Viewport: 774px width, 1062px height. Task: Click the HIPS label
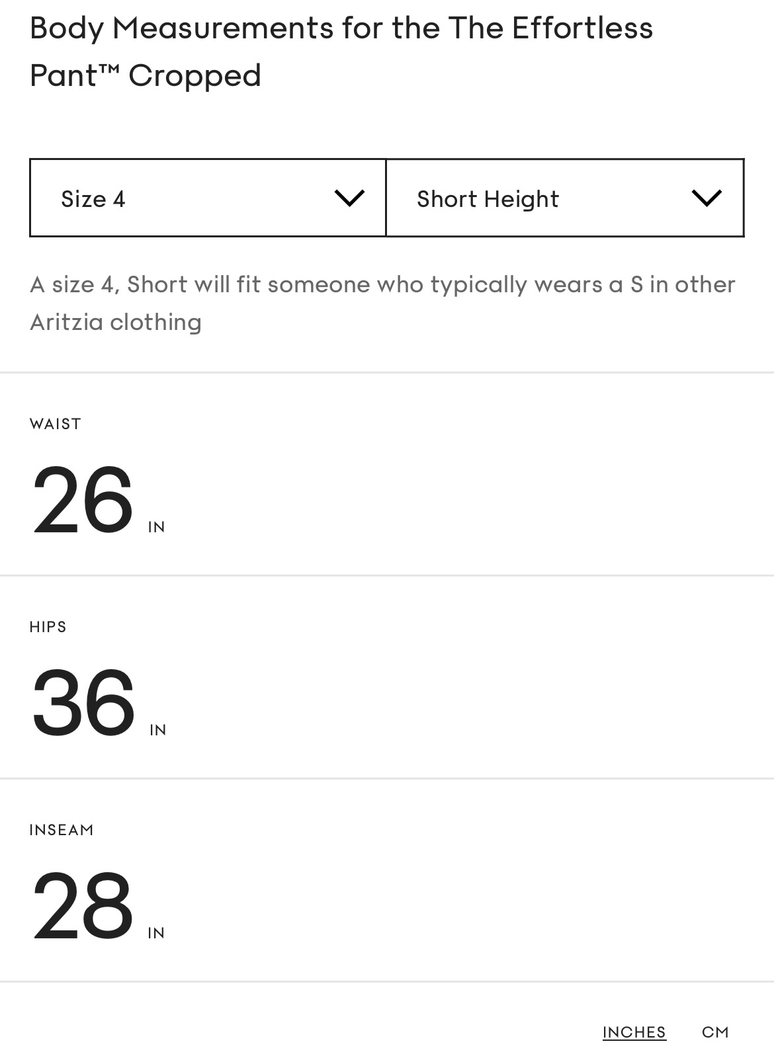(x=48, y=627)
